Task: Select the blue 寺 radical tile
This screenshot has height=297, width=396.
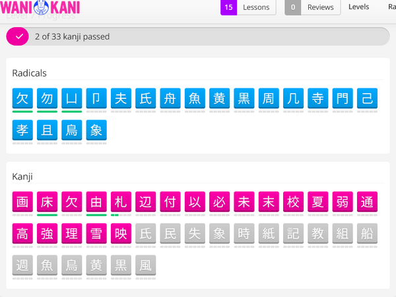Action: coord(318,98)
